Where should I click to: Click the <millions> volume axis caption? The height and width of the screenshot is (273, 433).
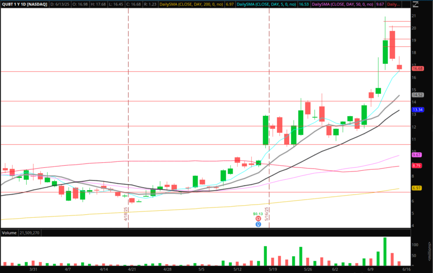(430, 251)
